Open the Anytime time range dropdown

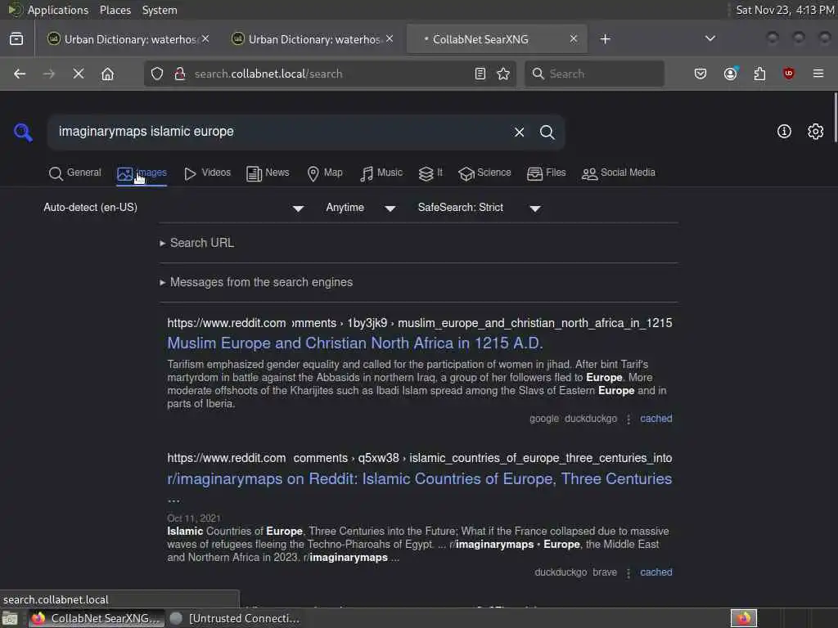click(361, 208)
